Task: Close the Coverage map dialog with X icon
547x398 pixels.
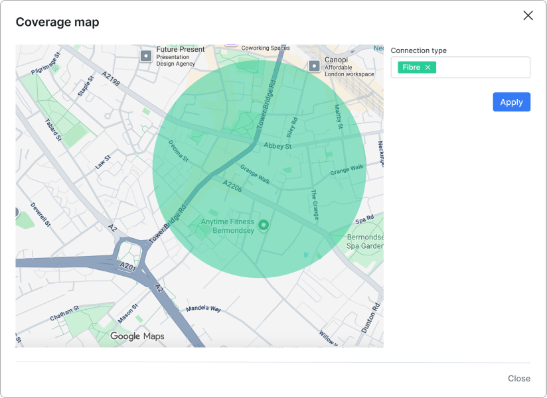Action: coord(528,15)
